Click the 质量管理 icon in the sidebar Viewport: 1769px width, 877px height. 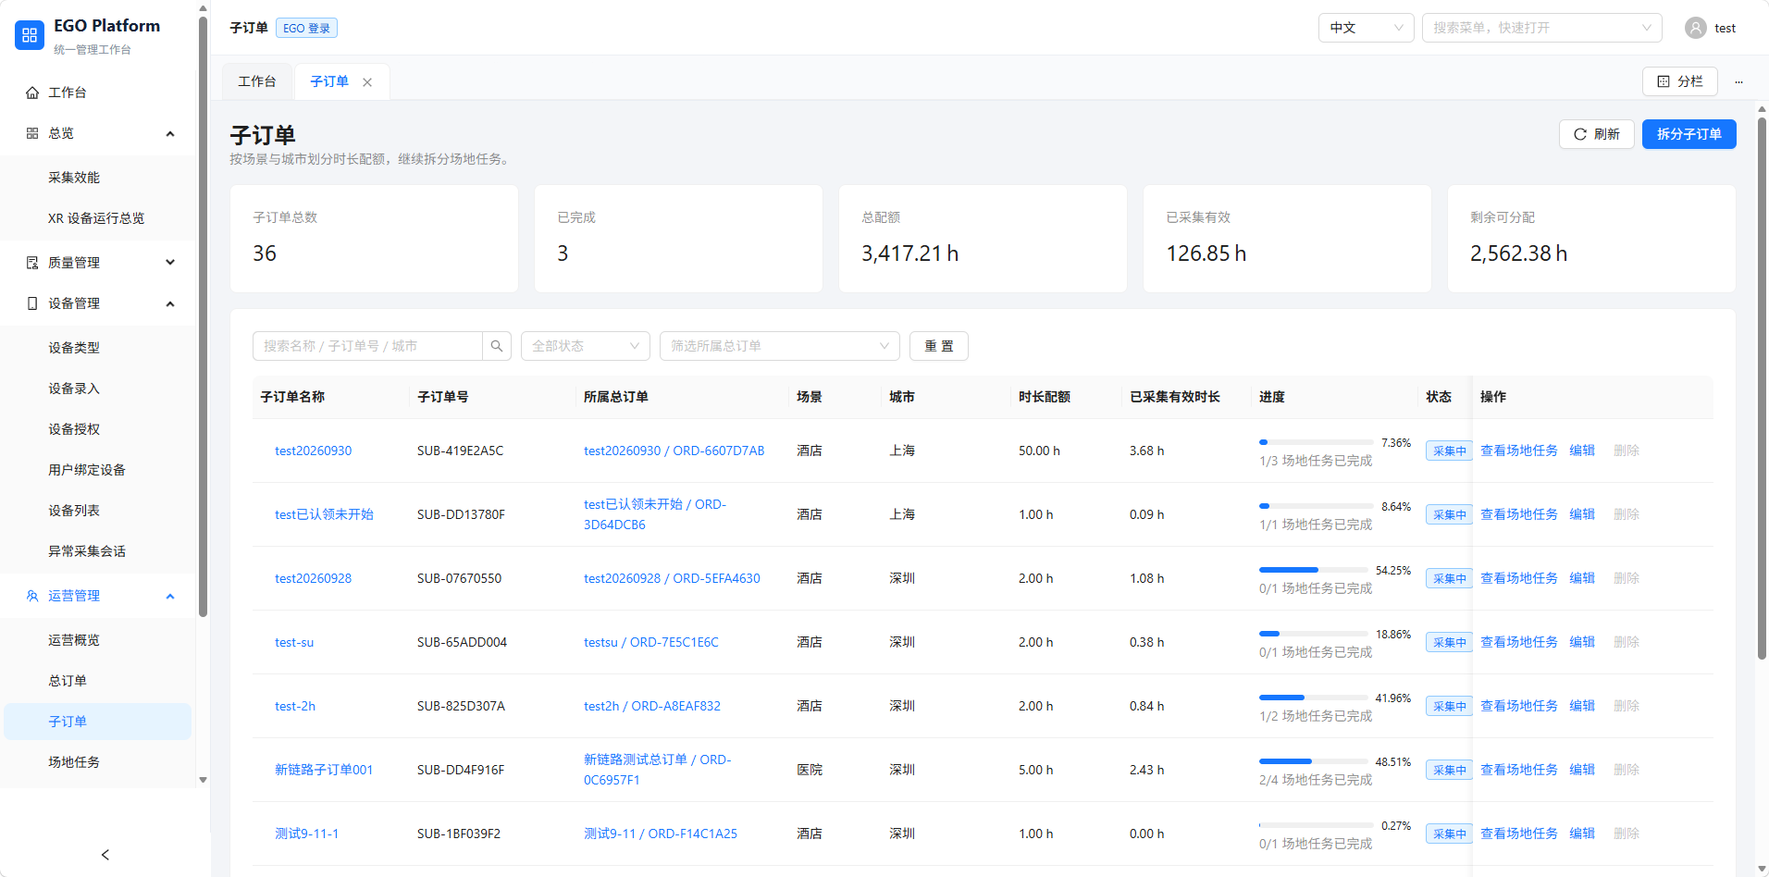pyautogui.click(x=32, y=263)
